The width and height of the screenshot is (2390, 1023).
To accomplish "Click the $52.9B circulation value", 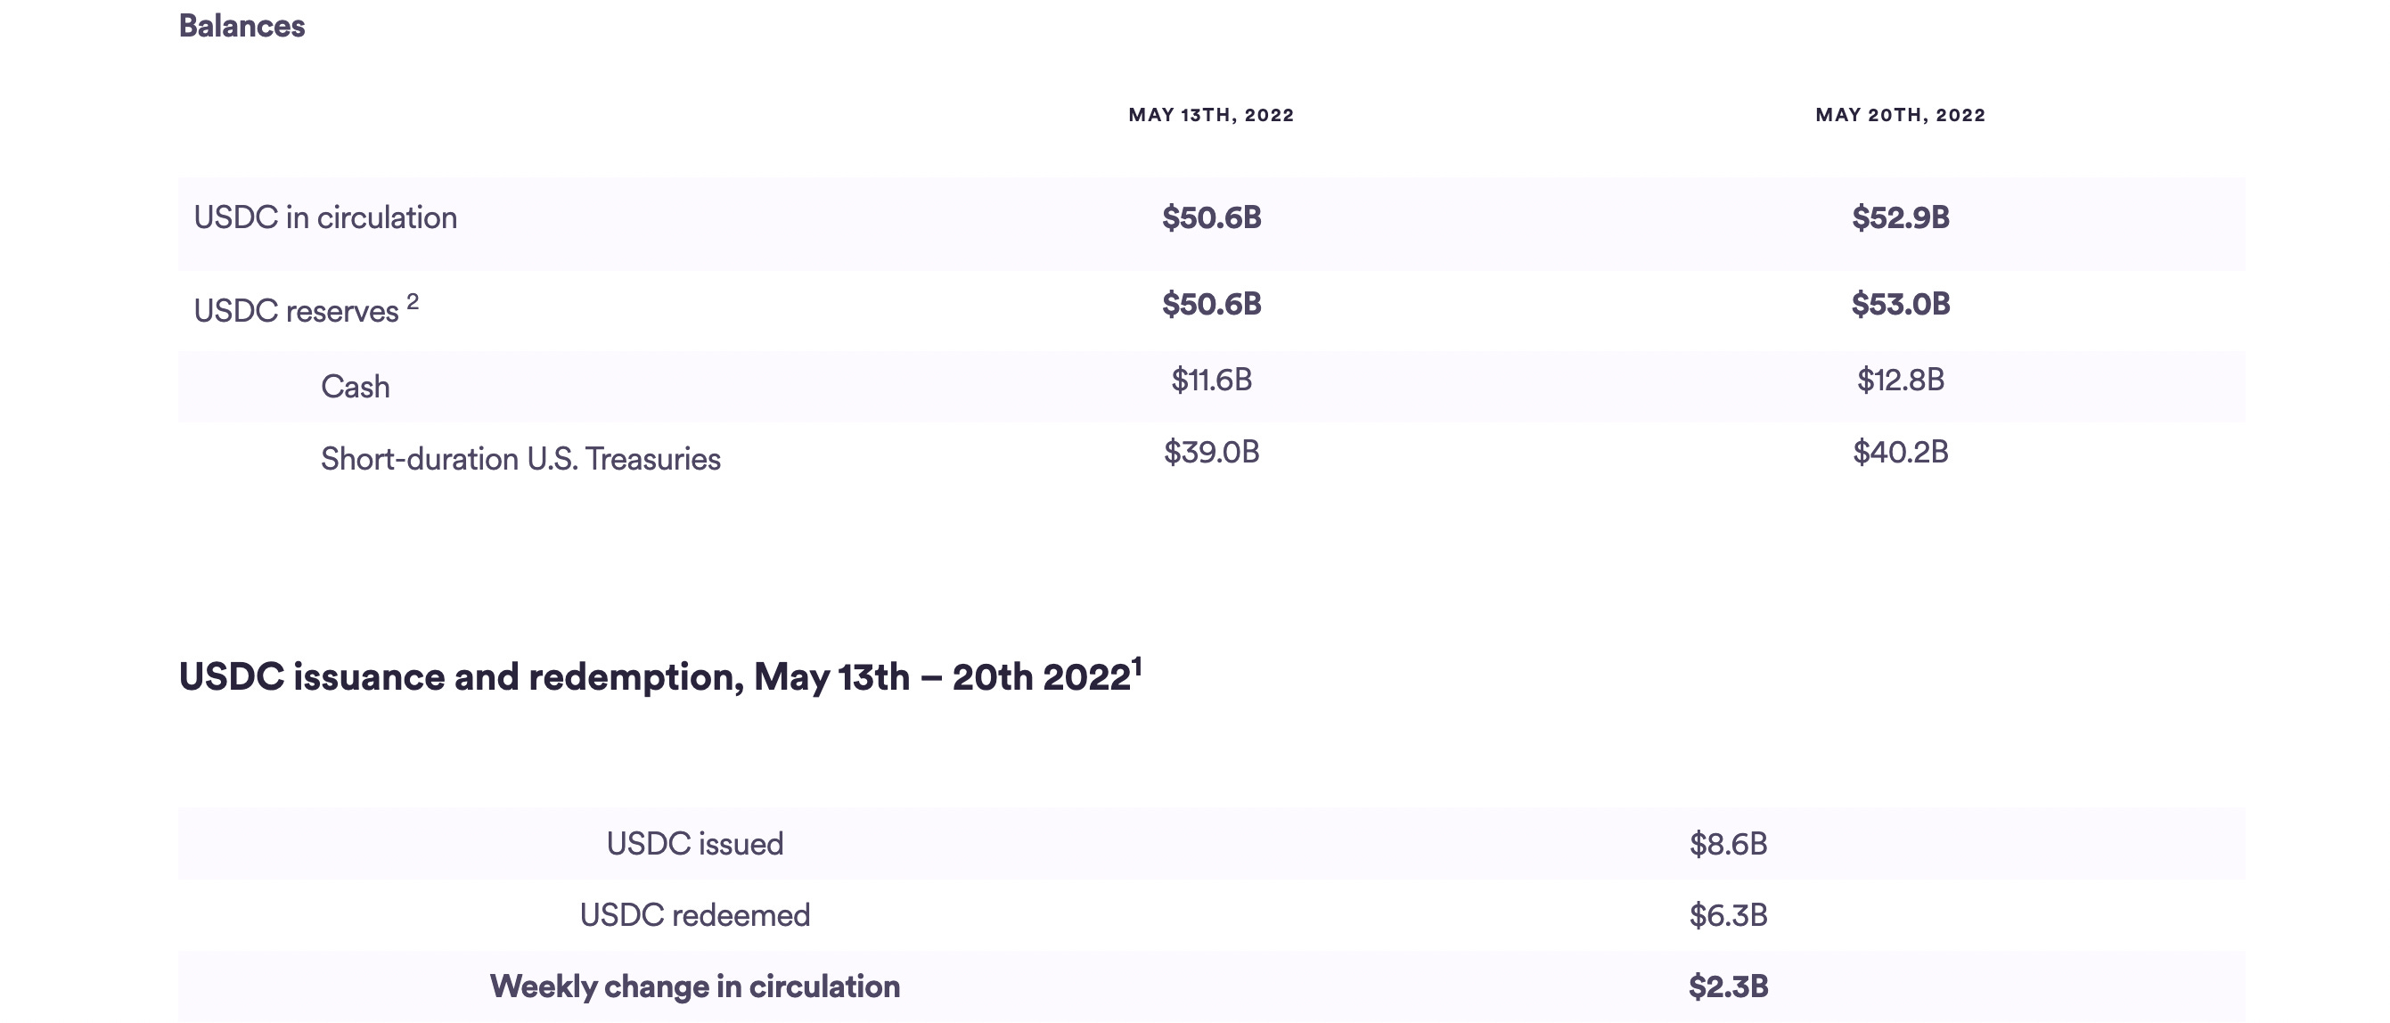I will pos(1900,218).
